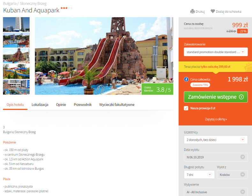Click the -23% discount badge
Image resolution: width=252 pixels, height=196 pixels.
[x=242, y=31]
